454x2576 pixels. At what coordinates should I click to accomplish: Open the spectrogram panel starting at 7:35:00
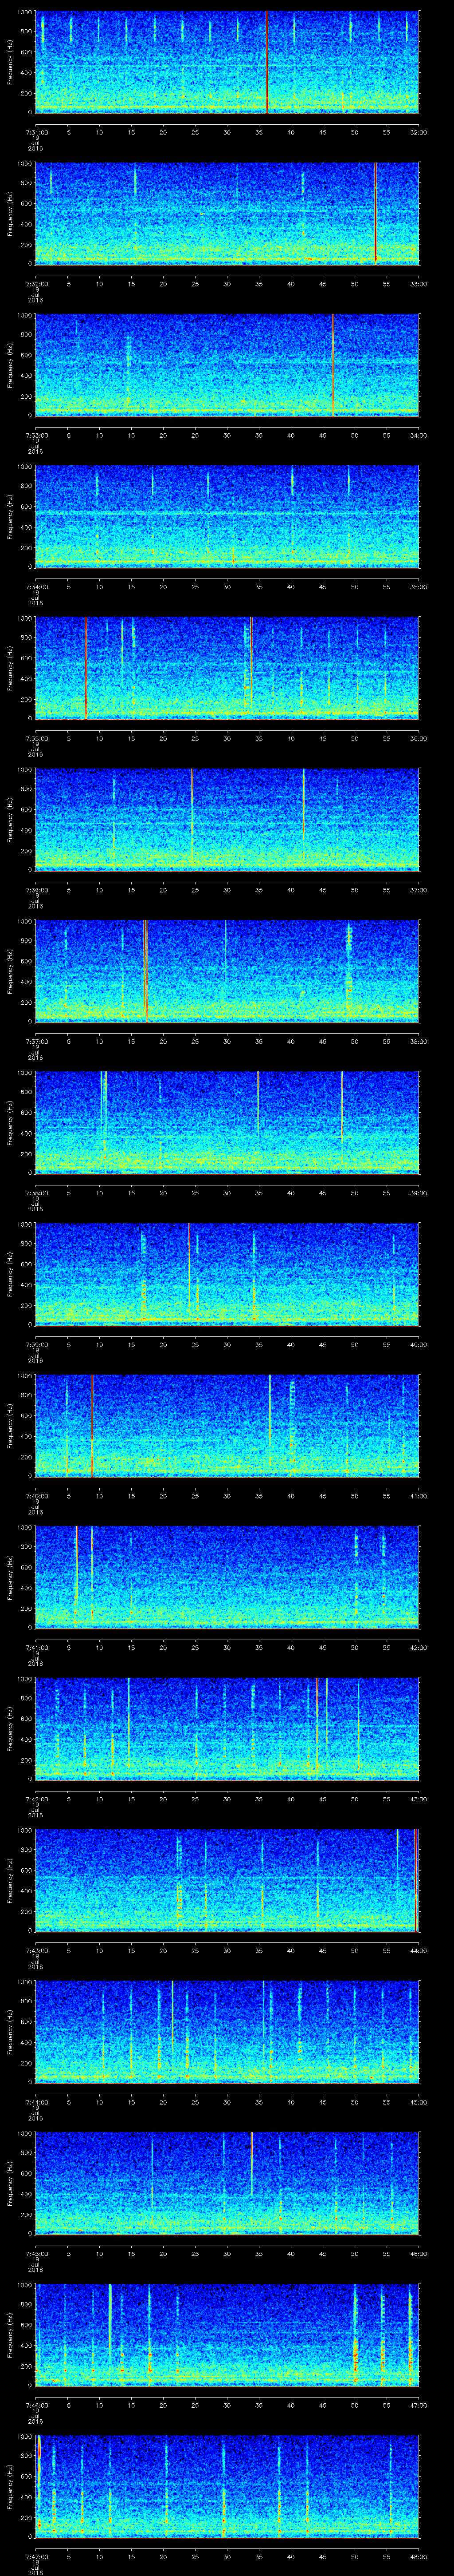(227, 668)
